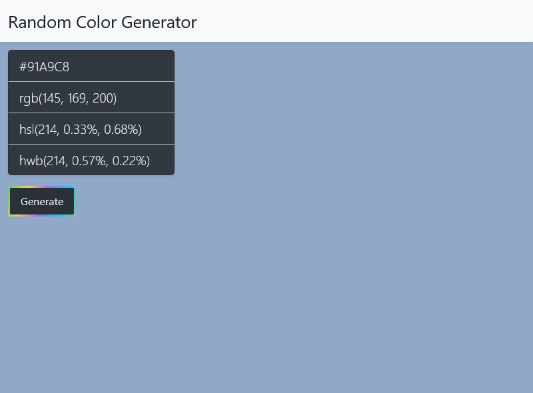
Task: Select the hex notation of the current color
Action: pos(91,66)
